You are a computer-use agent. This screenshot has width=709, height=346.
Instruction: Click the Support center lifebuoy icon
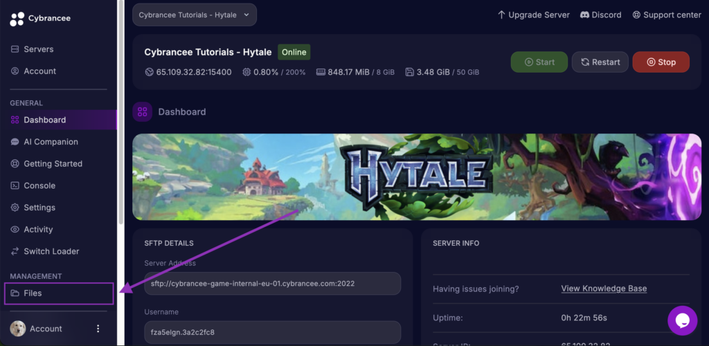coord(636,15)
